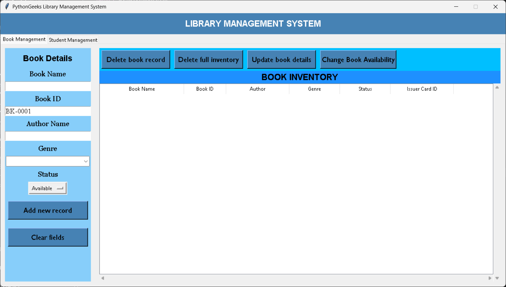Click Update book details button

point(281,60)
